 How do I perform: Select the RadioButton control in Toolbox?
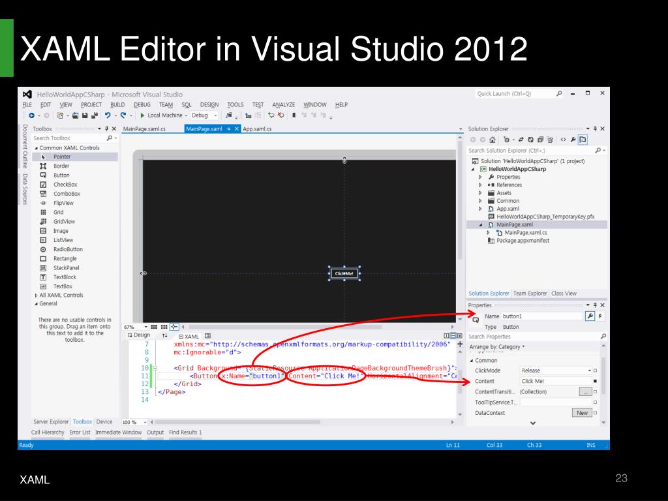pos(68,249)
